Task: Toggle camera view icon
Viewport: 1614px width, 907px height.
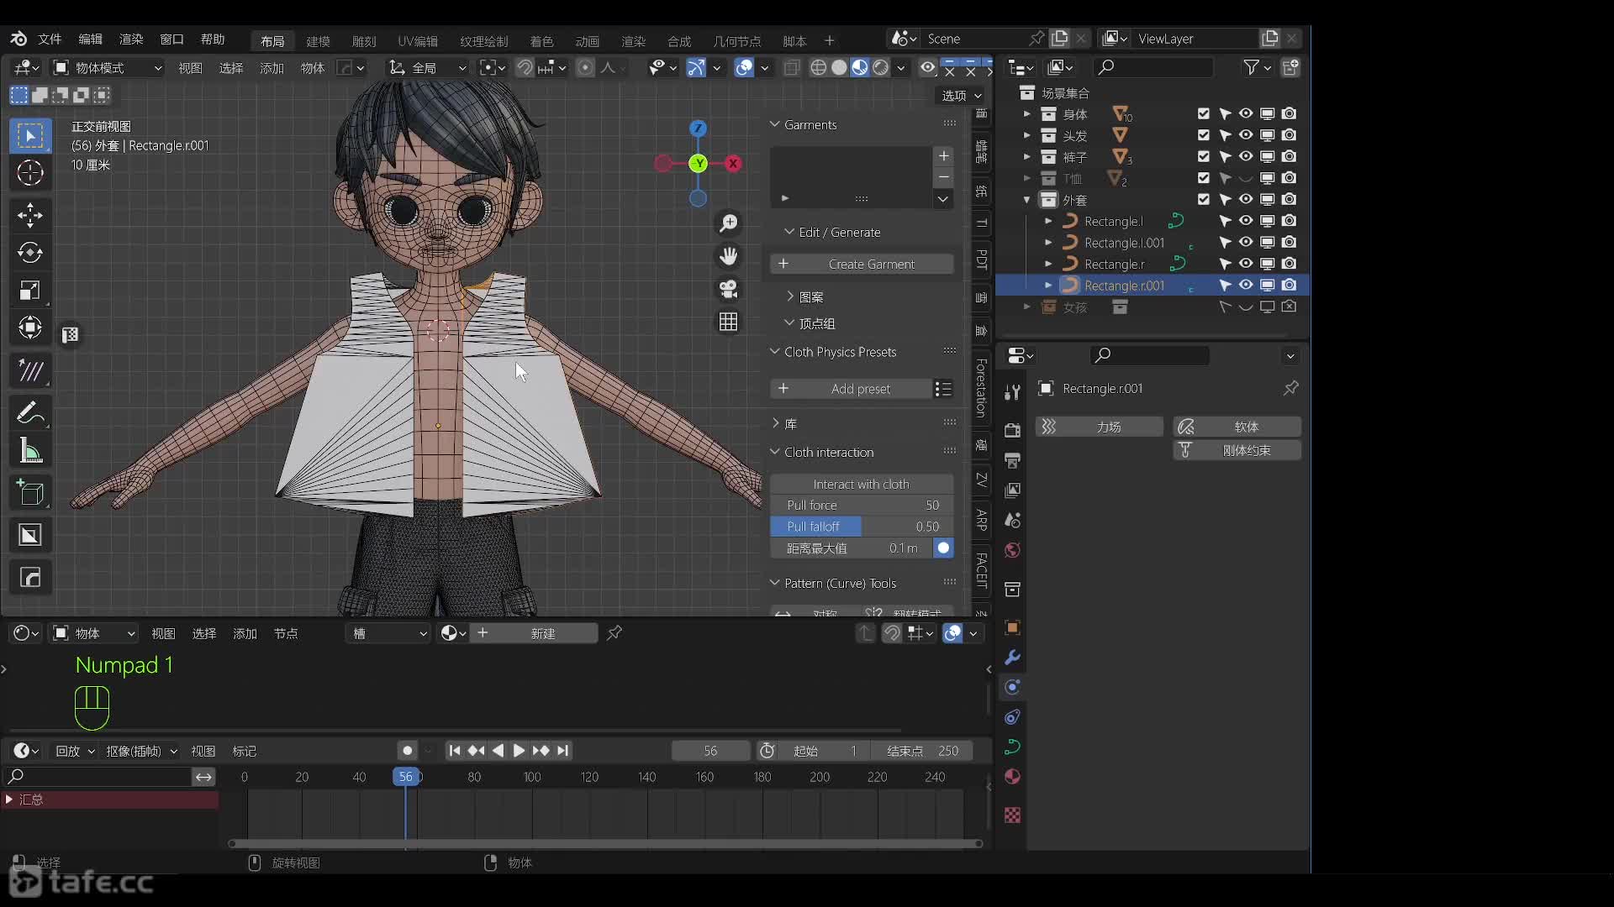Action: (x=728, y=289)
